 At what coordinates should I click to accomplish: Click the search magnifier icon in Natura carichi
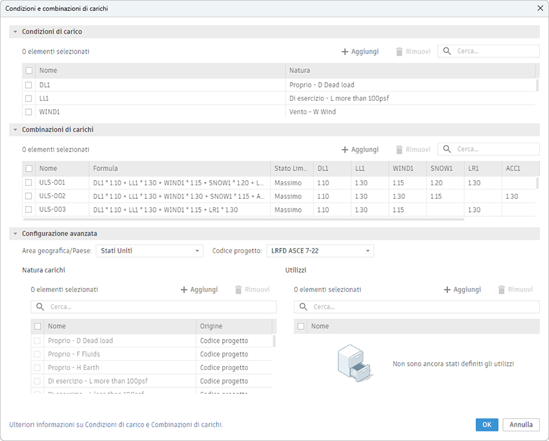[41, 307]
